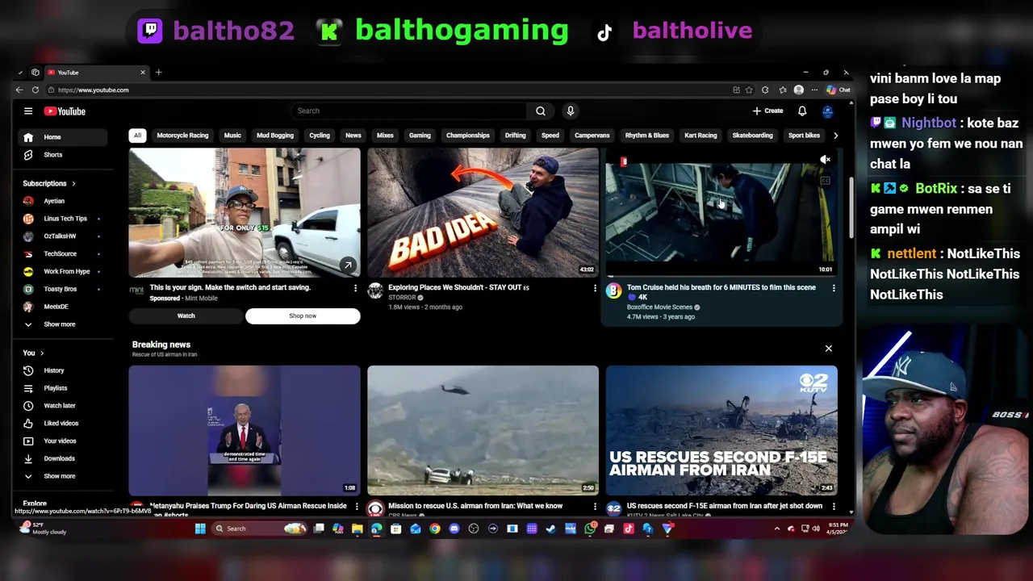Open Downloads in the sidebar
This screenshot has height=581, width=1033.
pos(61,458)
